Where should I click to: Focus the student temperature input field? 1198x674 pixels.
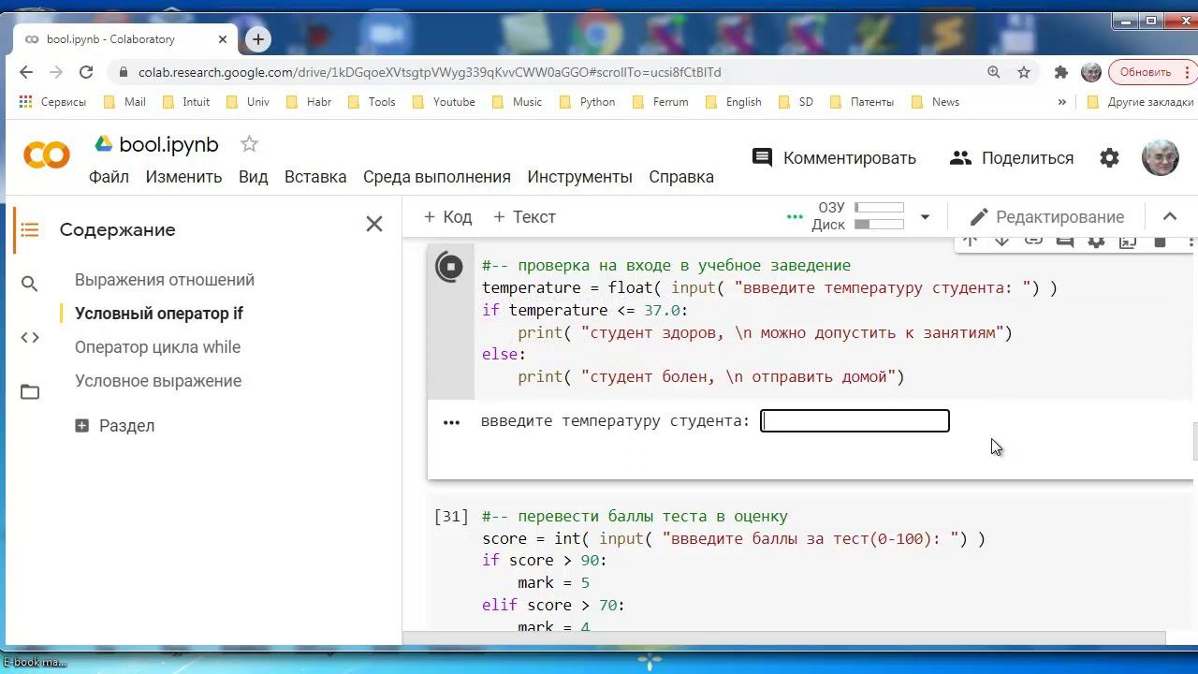pyautogui.click(x=855, y=421)
